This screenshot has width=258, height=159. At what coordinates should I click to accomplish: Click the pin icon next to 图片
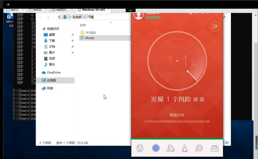point(72,53)
